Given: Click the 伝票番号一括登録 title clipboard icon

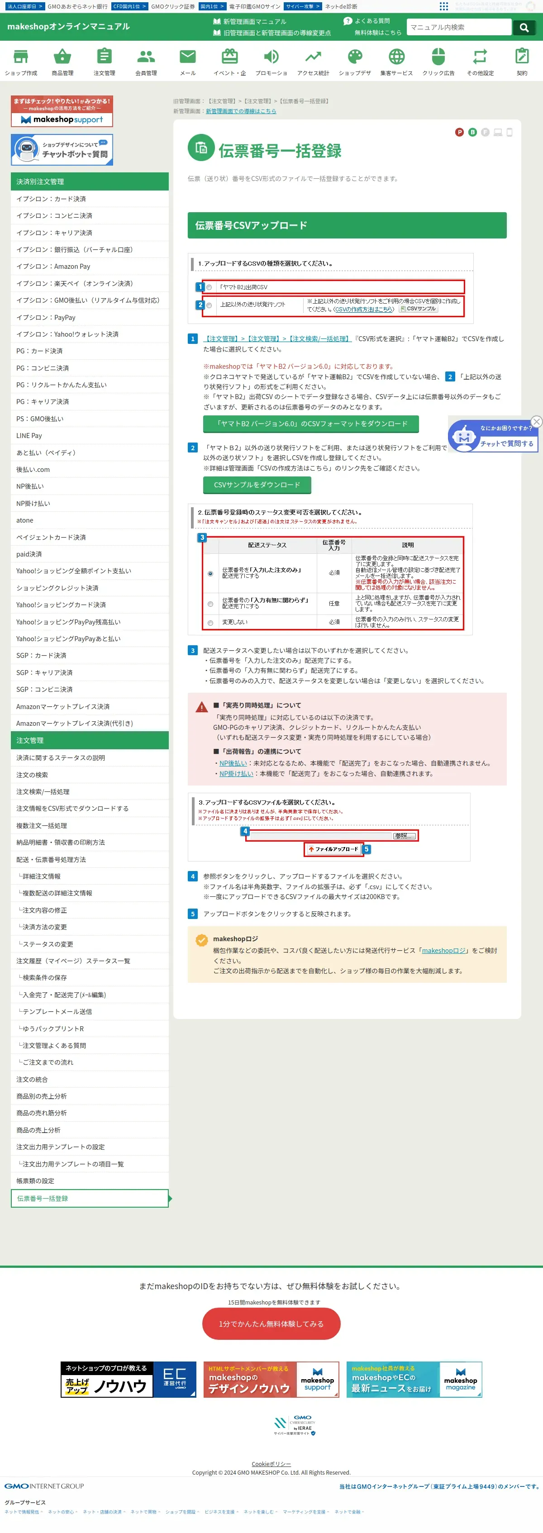Looking at the screenshot, I should (201, 148).
